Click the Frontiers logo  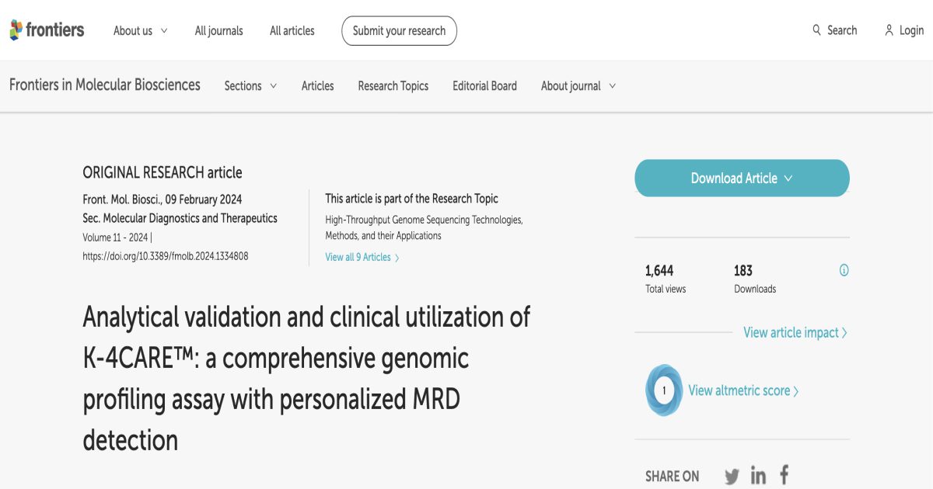coord(47,30)
